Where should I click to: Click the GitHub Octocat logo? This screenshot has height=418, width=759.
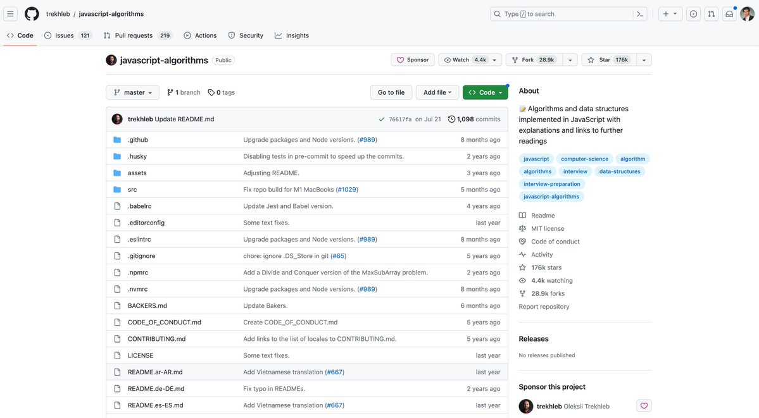(x=32, y=14)
